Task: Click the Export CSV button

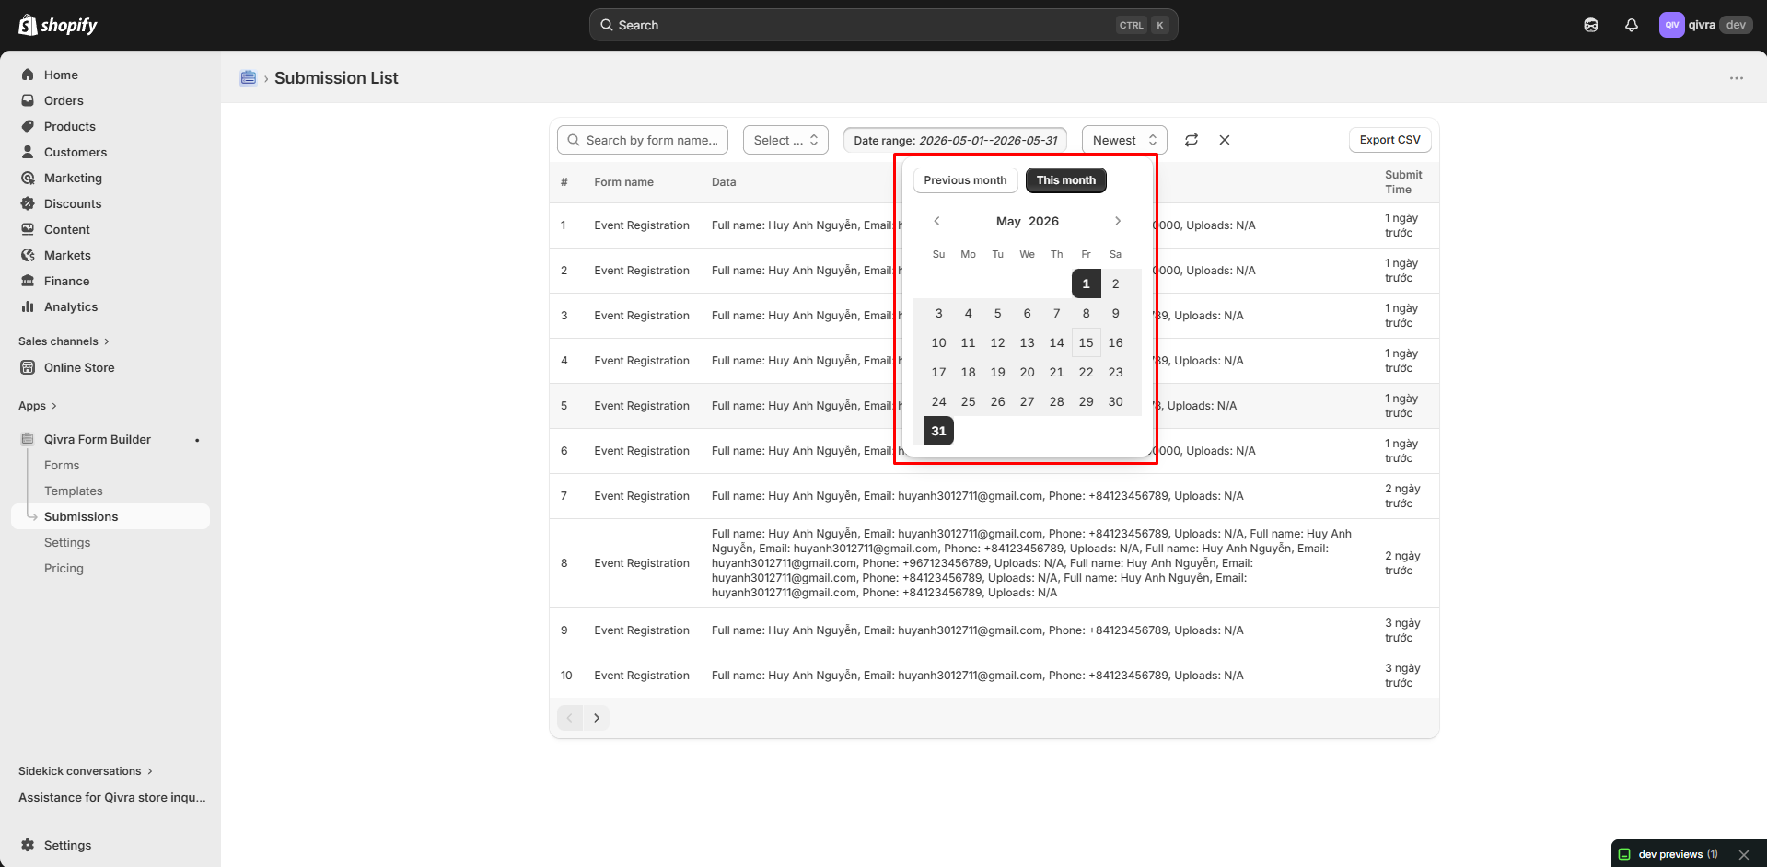Action: 1389,140
